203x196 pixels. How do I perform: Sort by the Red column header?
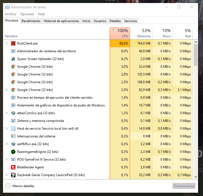coord(183,33)
